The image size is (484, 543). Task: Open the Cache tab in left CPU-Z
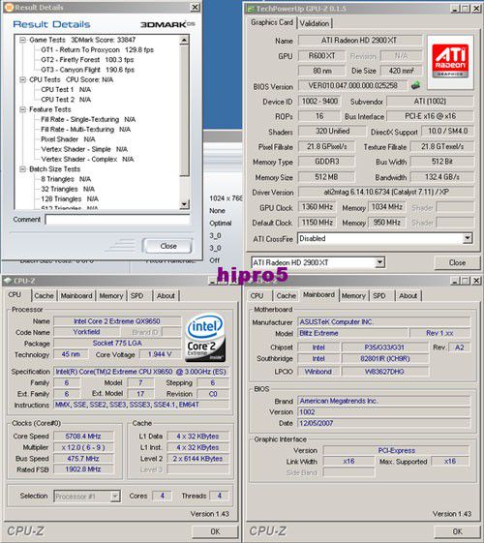tap(44, 296)
